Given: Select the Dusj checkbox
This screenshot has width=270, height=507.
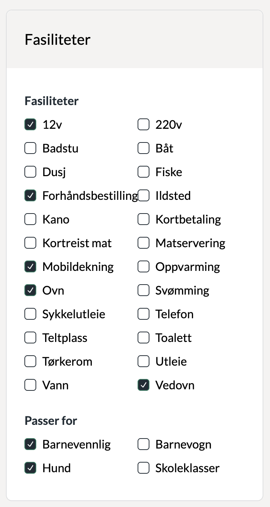Looking at the screenshot, I should point(30,172).
